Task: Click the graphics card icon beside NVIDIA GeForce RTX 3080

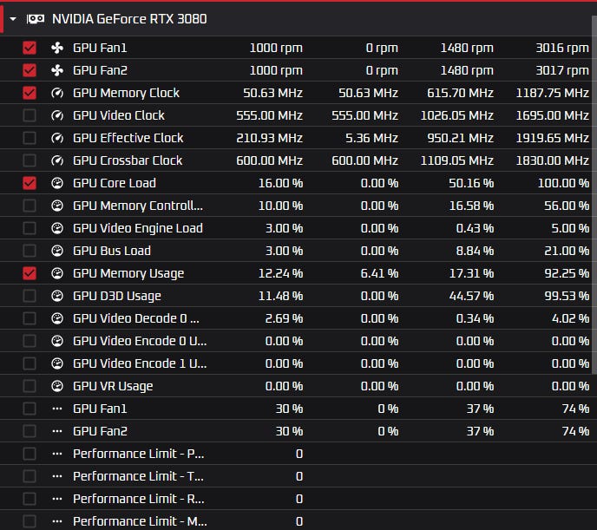Action: [36, 18]
